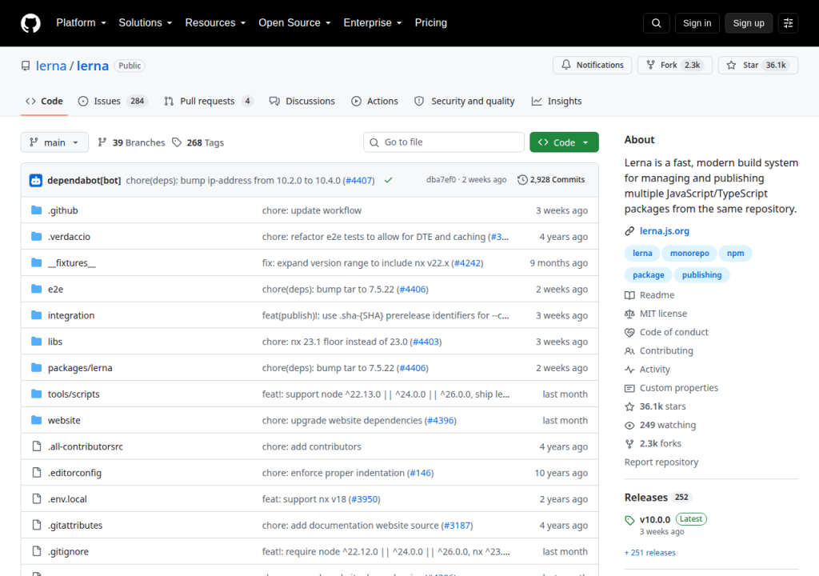
Task: Expand the Solutions menu
Action: [146, 23]
